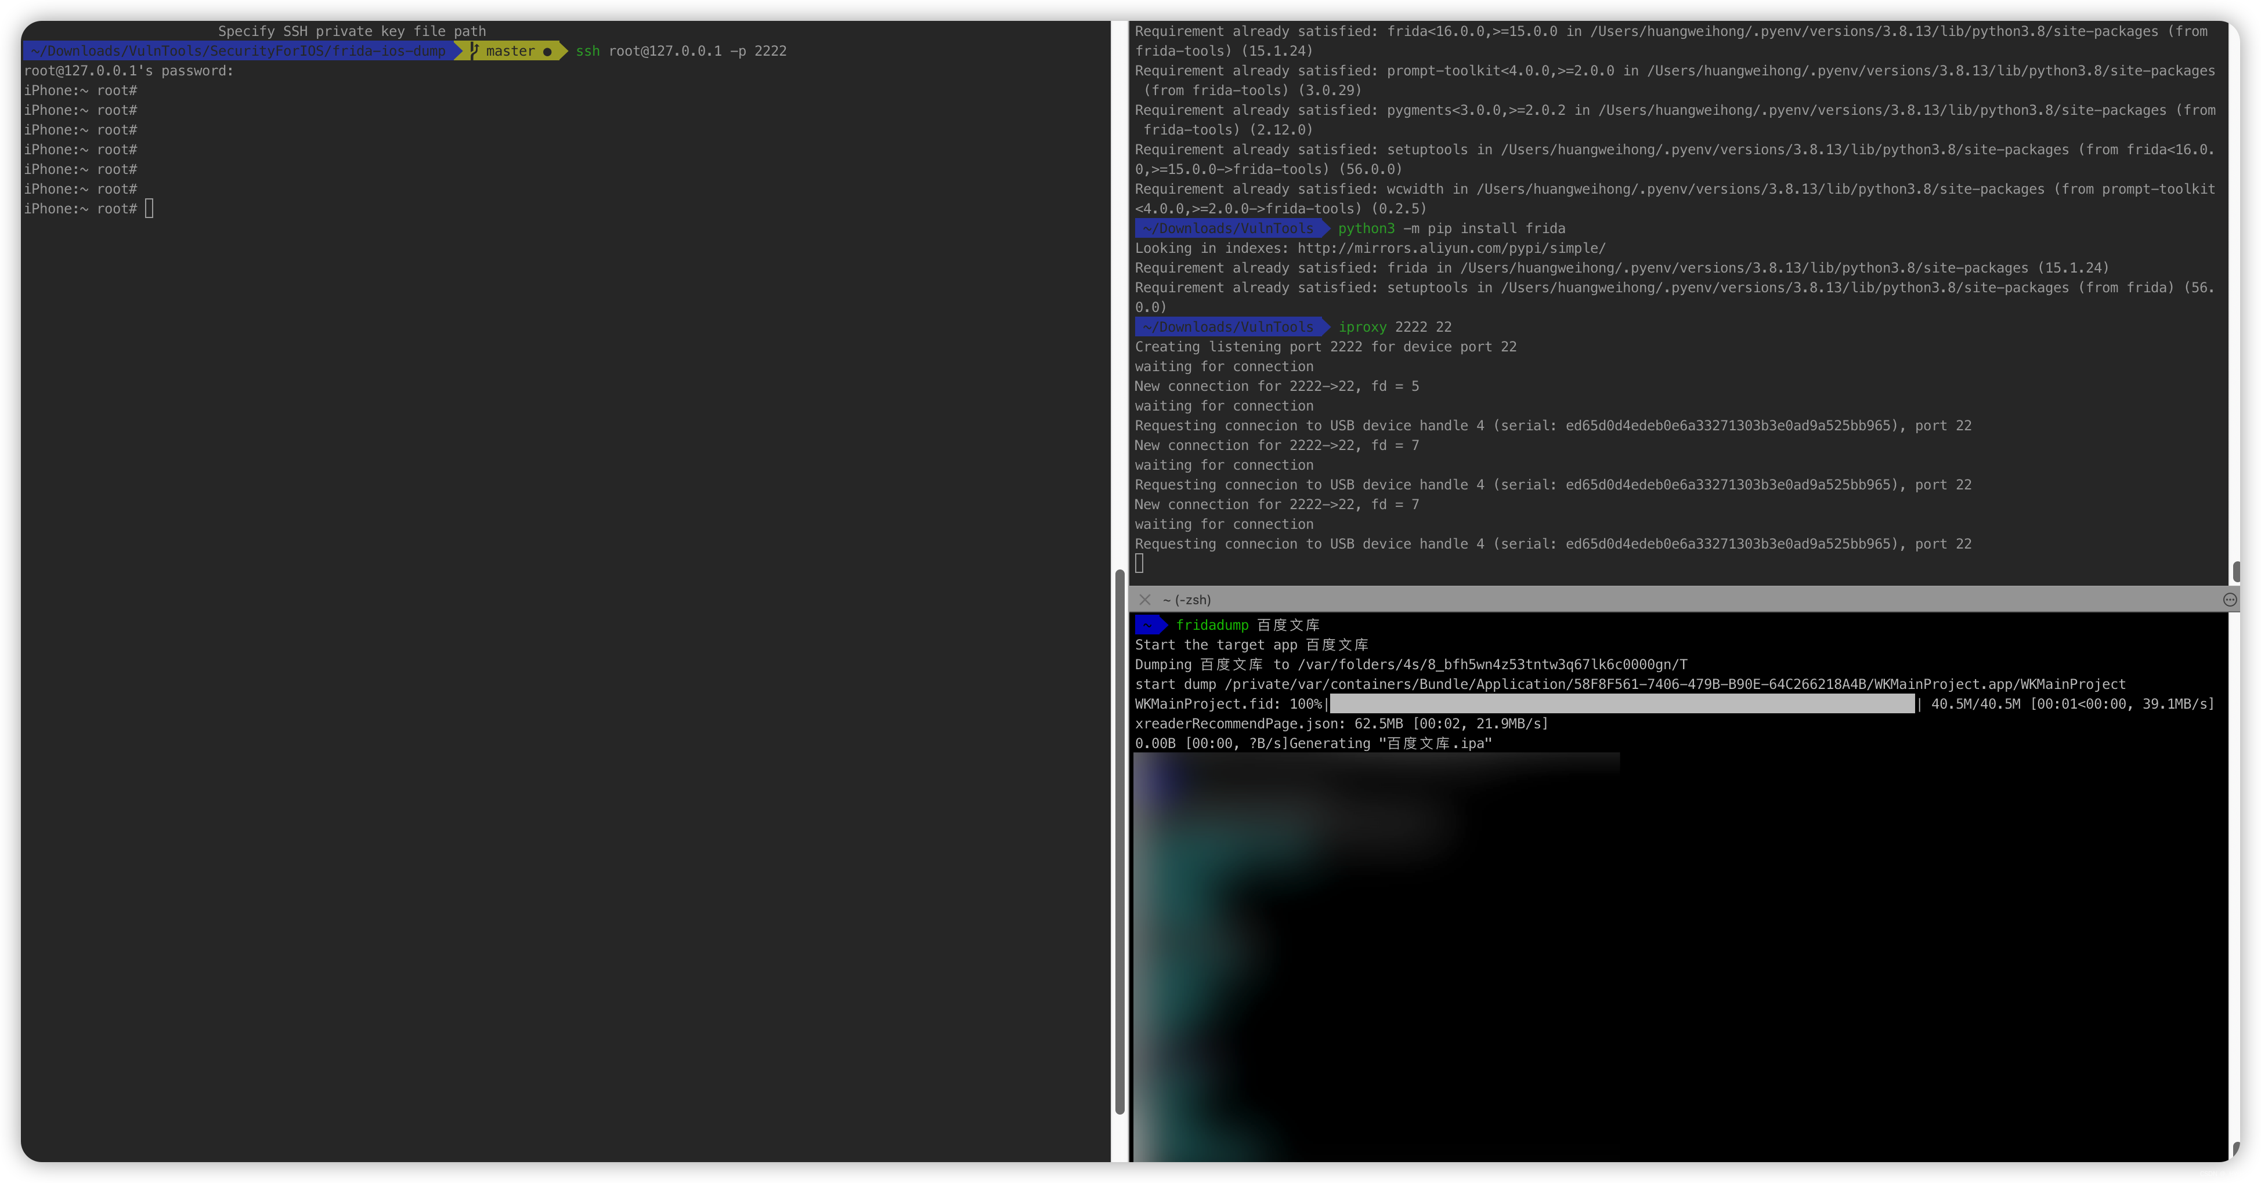This screenshot has width=2261, height=1183.
Task: Click the left terminal pane's vertical scrollbar
Action: [1119, 842]
